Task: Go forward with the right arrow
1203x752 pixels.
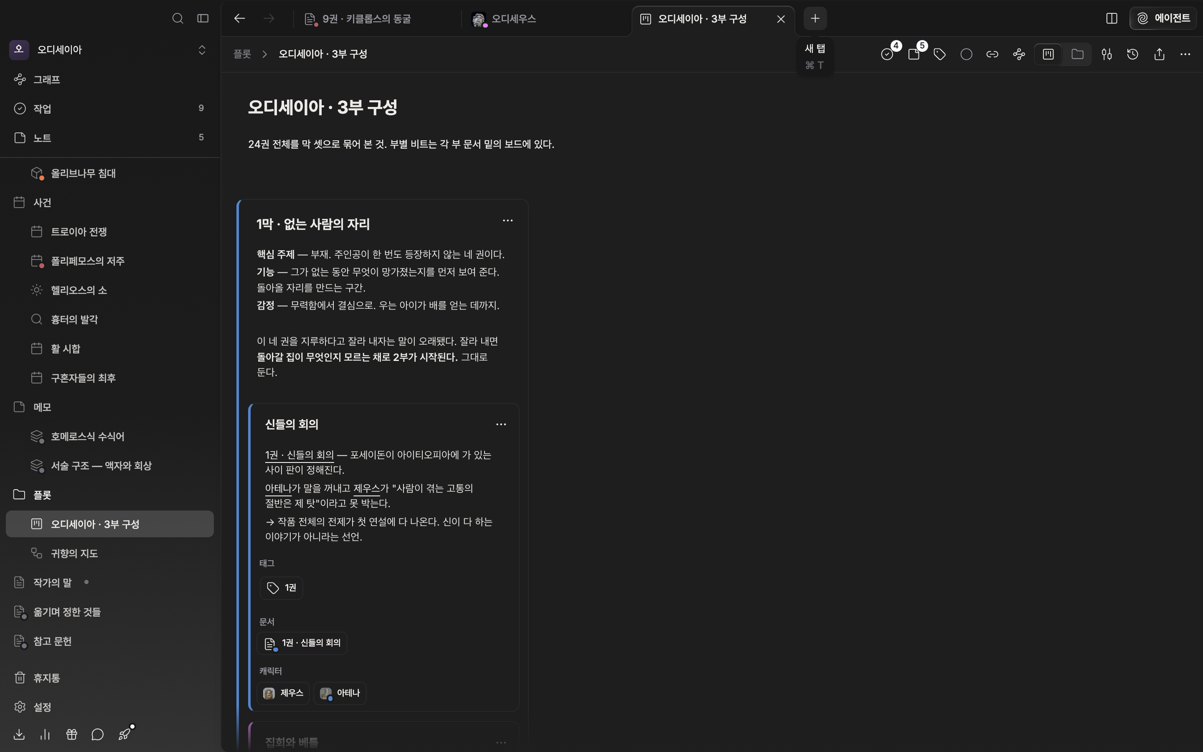Action: [269, 18]
